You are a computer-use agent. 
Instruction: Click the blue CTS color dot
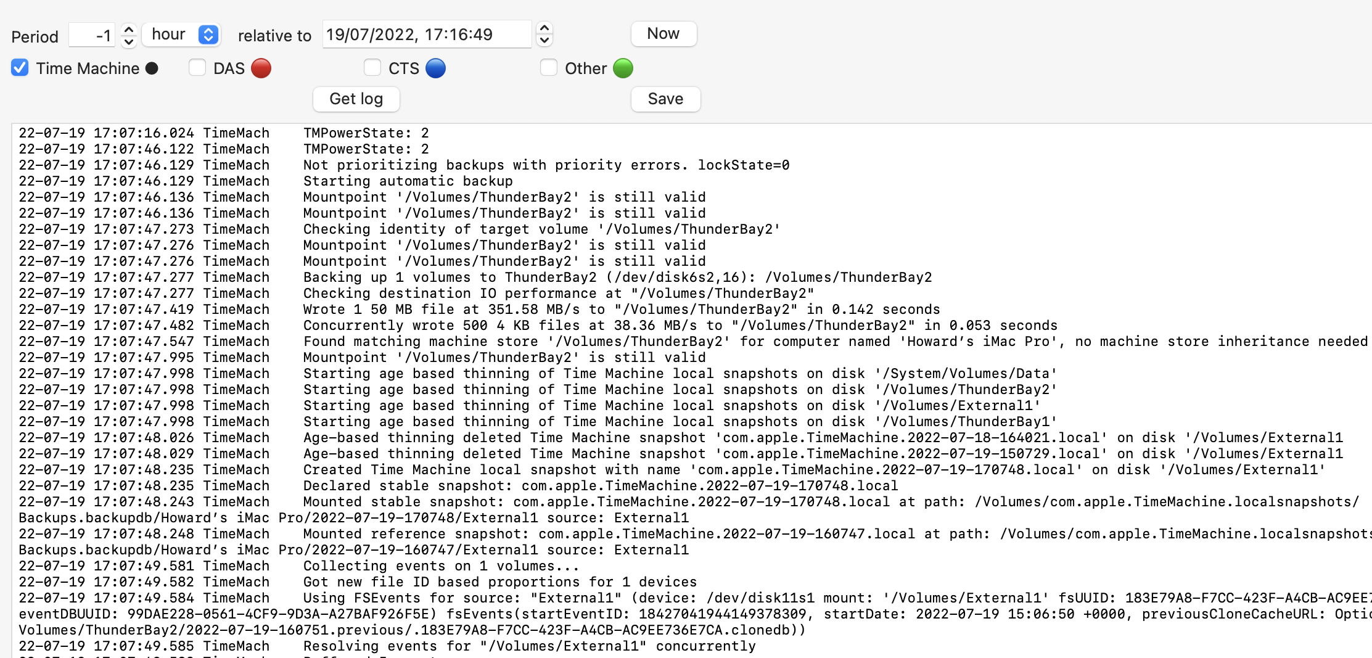[435, 68]
